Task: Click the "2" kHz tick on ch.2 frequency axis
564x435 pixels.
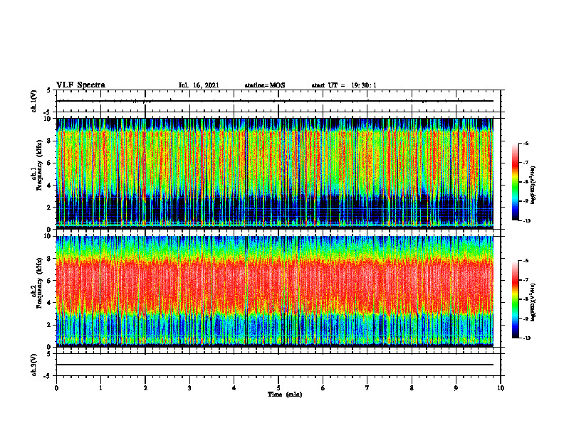Action: point(50,325)
